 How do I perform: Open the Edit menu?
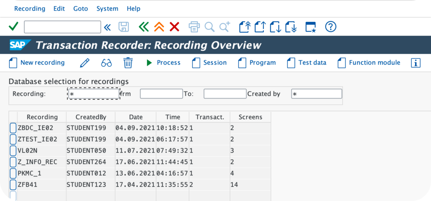pos(59,9)
